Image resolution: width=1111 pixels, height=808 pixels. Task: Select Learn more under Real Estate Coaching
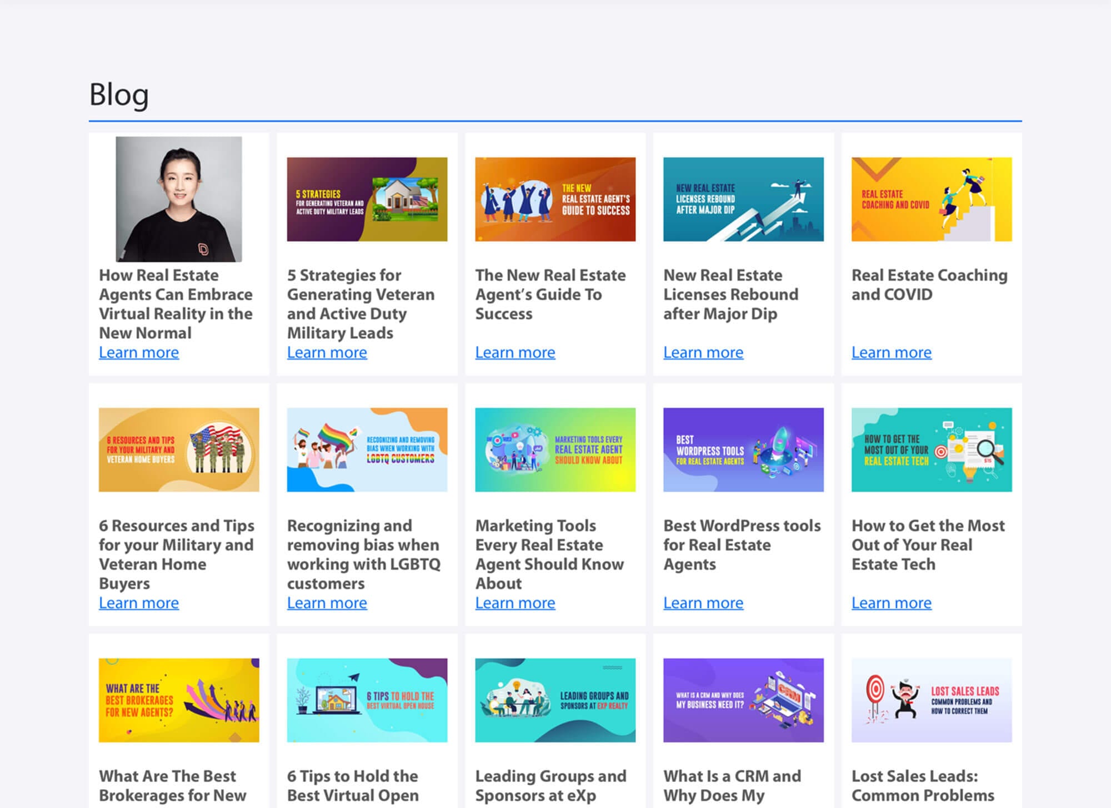[x=892, y=352]
